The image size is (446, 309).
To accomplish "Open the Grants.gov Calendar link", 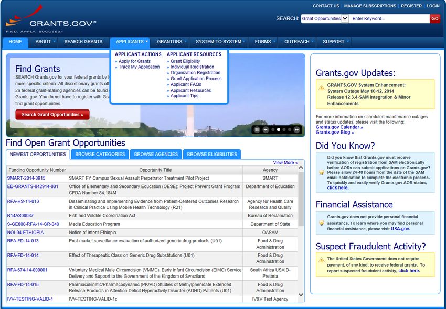I will point(339,127).
